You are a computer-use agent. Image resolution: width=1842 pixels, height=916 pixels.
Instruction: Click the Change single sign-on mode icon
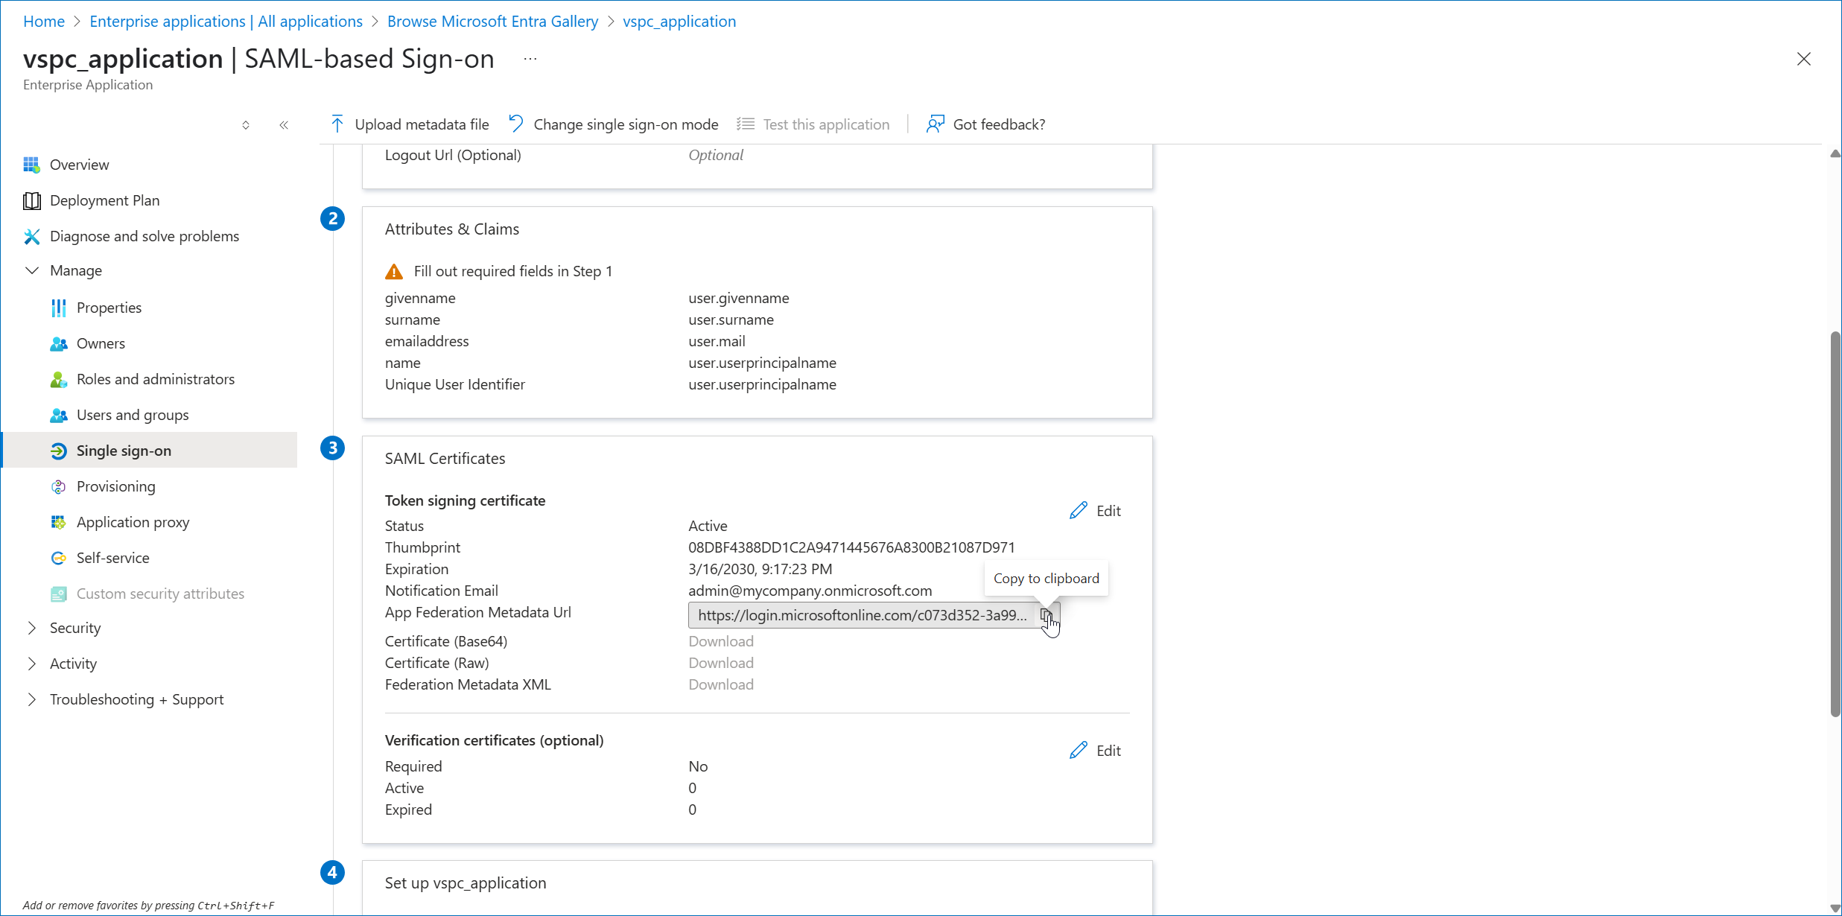click(515, 123)
